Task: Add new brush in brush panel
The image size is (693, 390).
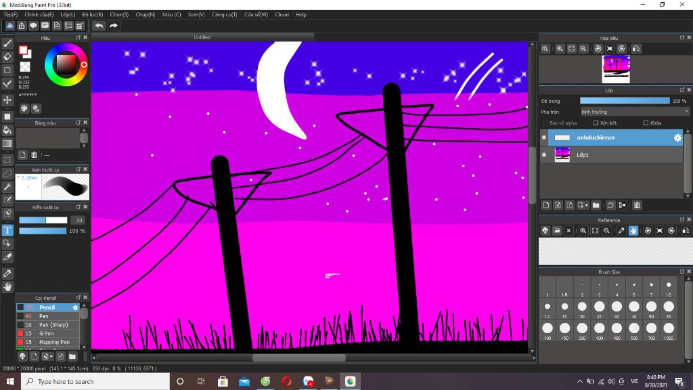Action: pos(34,356)
